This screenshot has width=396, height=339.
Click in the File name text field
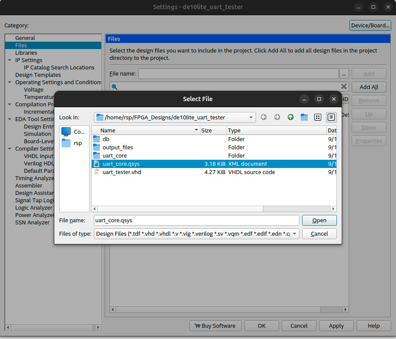196,220
